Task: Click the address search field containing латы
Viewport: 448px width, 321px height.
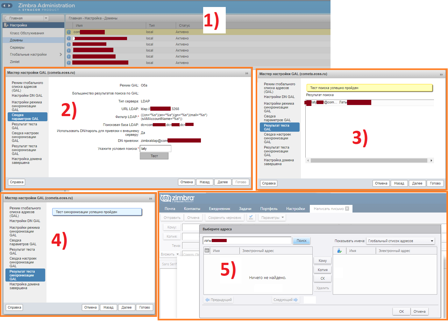Action: (247, 241)
